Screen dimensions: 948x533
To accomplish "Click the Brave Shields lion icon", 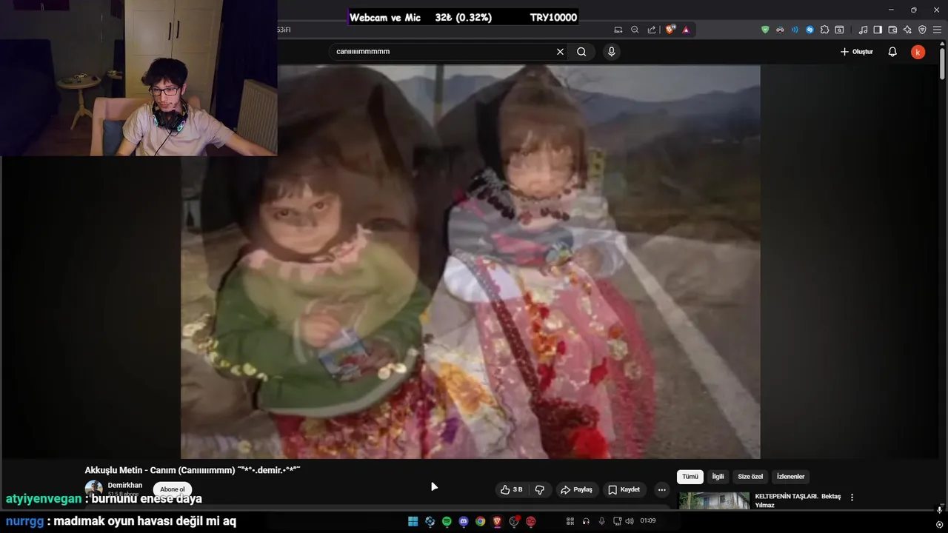I will [670, 30].
